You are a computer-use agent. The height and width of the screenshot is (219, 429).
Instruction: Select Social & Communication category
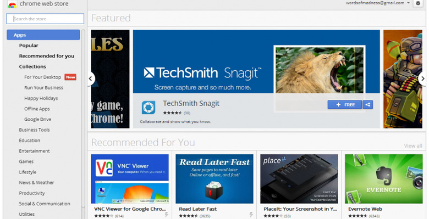tap(45, 204)
